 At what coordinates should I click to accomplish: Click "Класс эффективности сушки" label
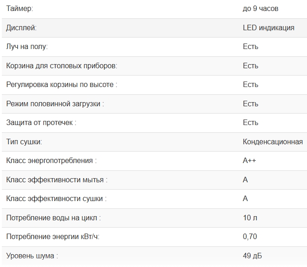pyautogui.click(x=57, y=199)
